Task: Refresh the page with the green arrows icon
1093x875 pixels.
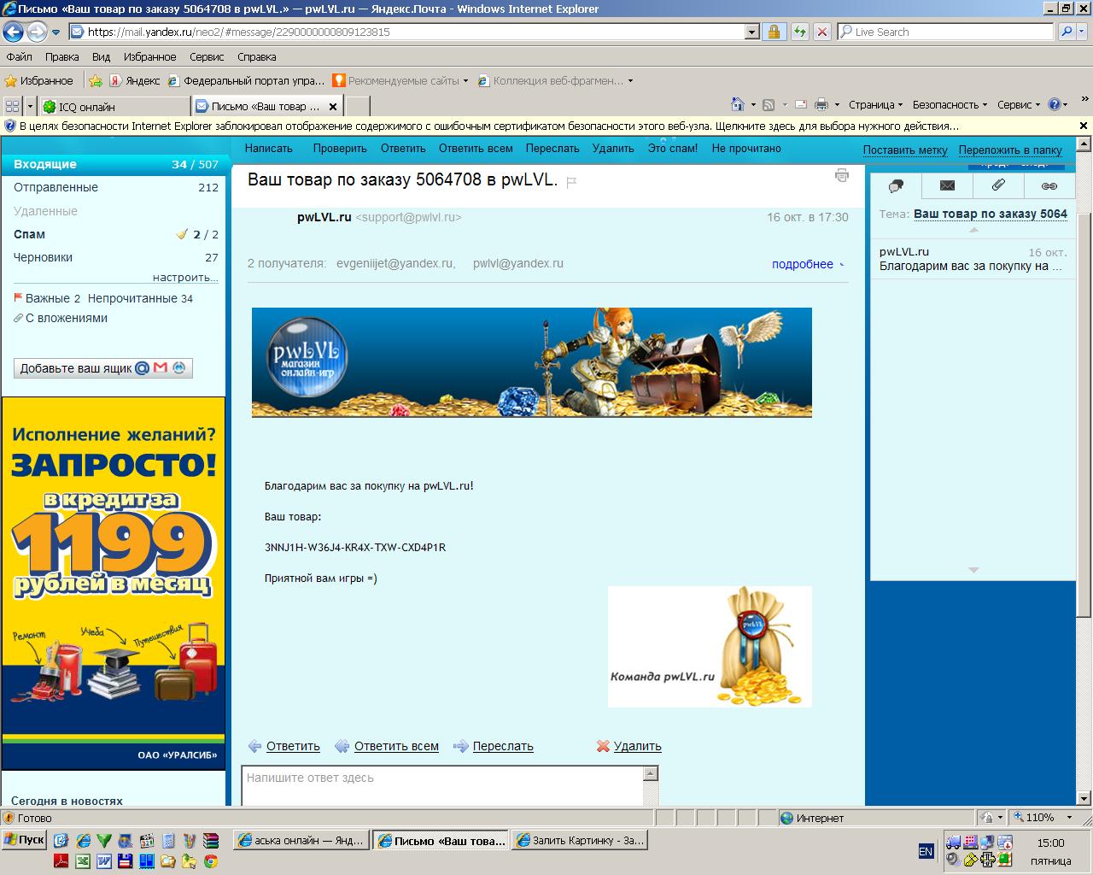Action: 800,32
